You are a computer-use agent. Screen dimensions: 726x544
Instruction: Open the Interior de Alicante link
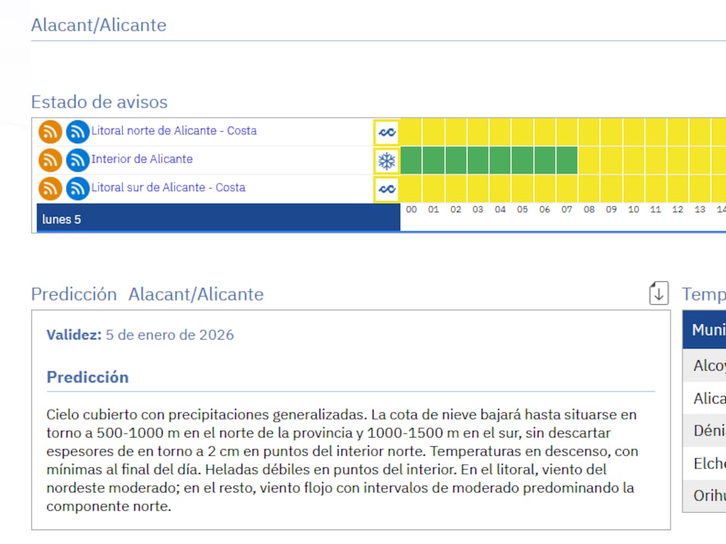pos(142,159)
